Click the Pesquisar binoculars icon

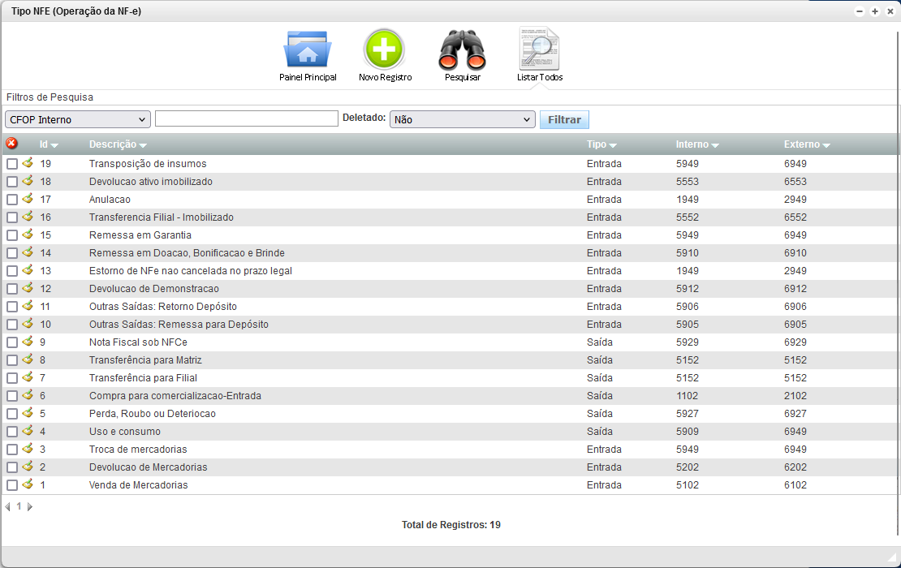[462, 50]
